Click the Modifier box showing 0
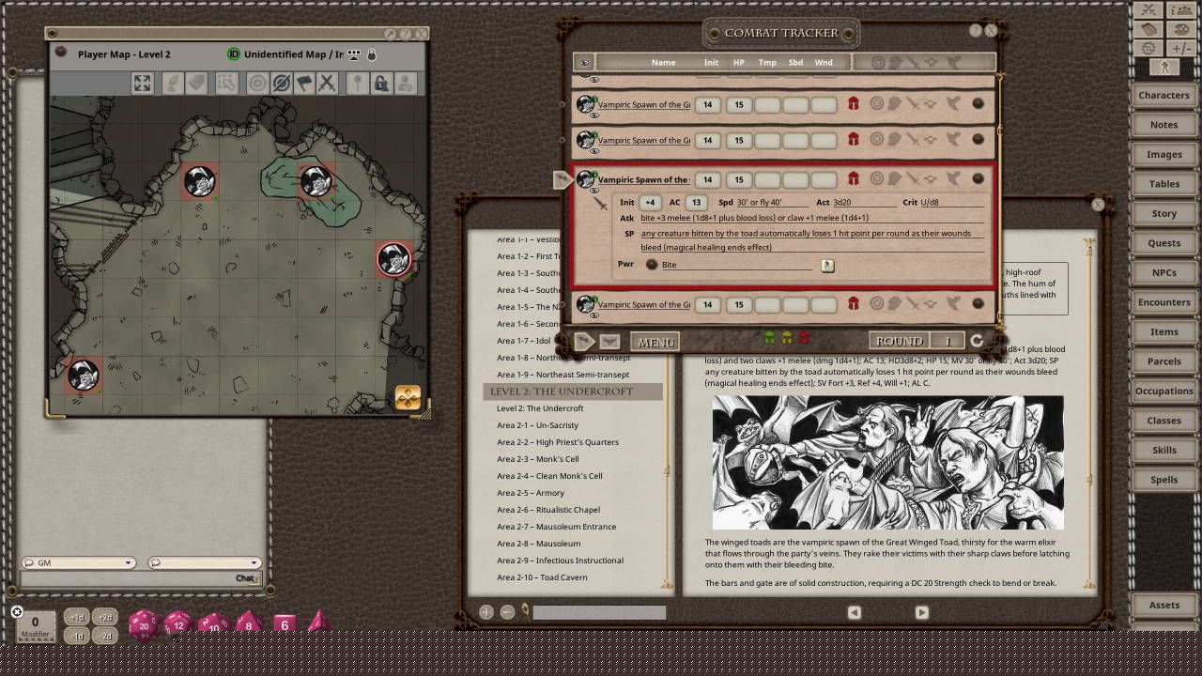This screenshot has height=676, width=1202. click(x=36, y=624)
